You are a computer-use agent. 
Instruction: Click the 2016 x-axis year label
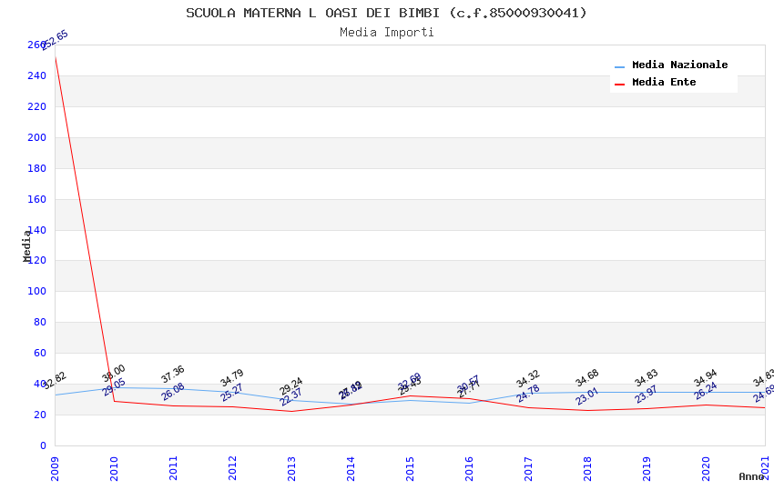(x=470, y=468)
